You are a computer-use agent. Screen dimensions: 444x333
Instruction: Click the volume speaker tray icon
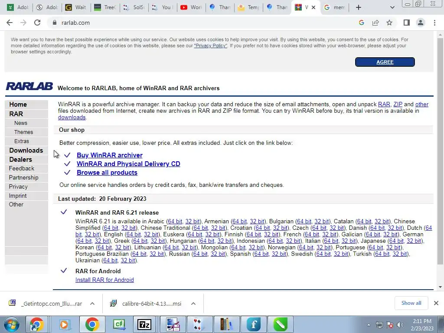click(x=400, y=325)
